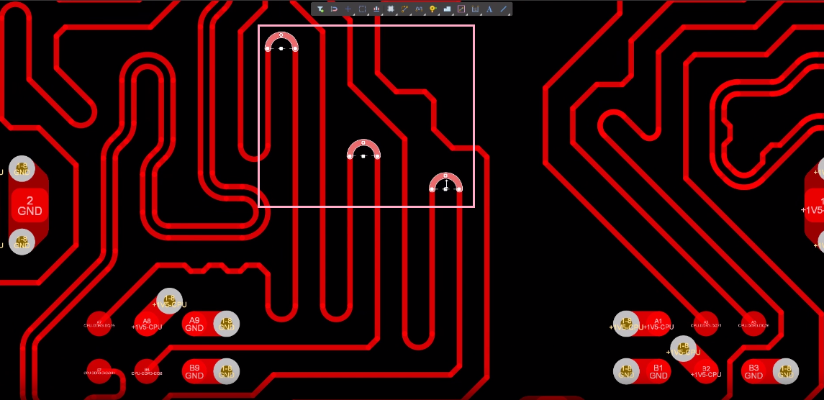
Task: Select the +1V5-CPU via above pad B2
Action: [x=683, y=348]
